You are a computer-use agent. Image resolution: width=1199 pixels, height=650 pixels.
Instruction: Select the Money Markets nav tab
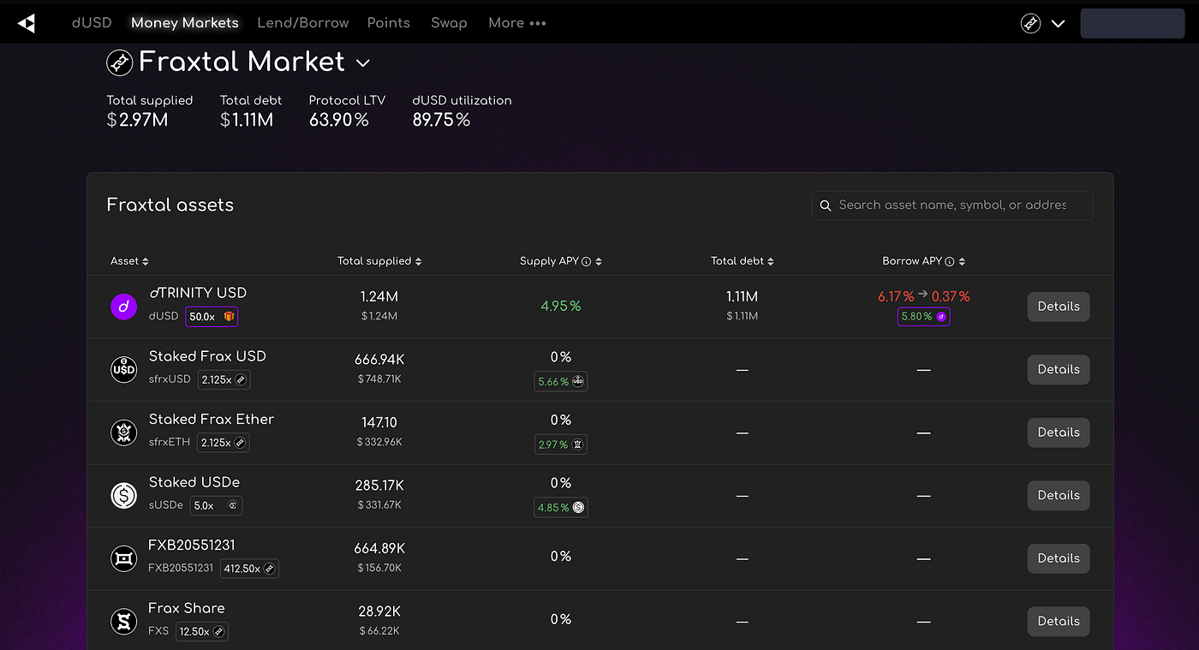click(185, 23)
